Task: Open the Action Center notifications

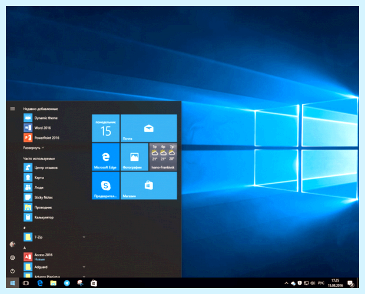Action: pyautogui.click(x=350, y=283)
